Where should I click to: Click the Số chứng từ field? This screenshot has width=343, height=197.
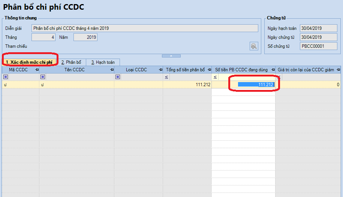[x=313, y=46]
